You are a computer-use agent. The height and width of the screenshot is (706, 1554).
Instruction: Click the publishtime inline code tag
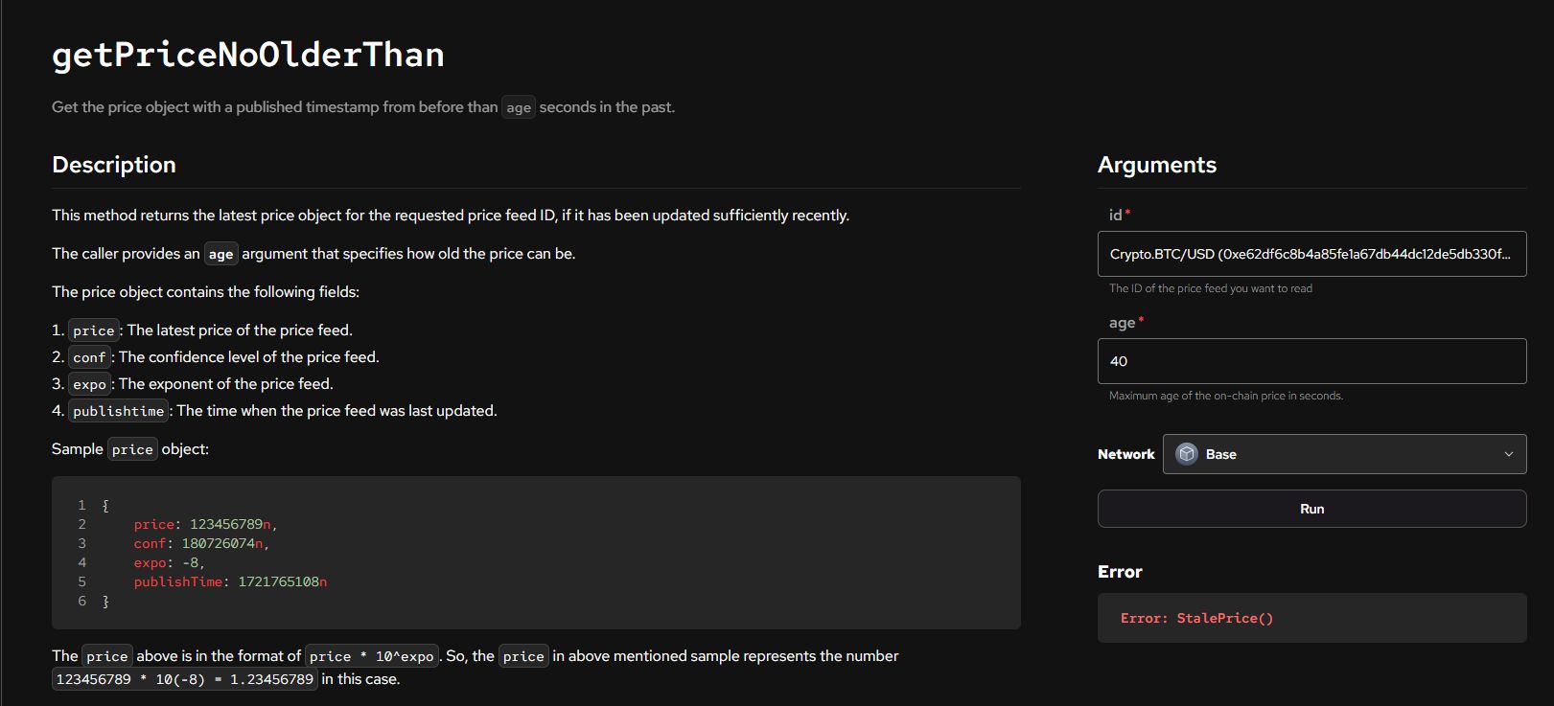click(x=119, y=411)
